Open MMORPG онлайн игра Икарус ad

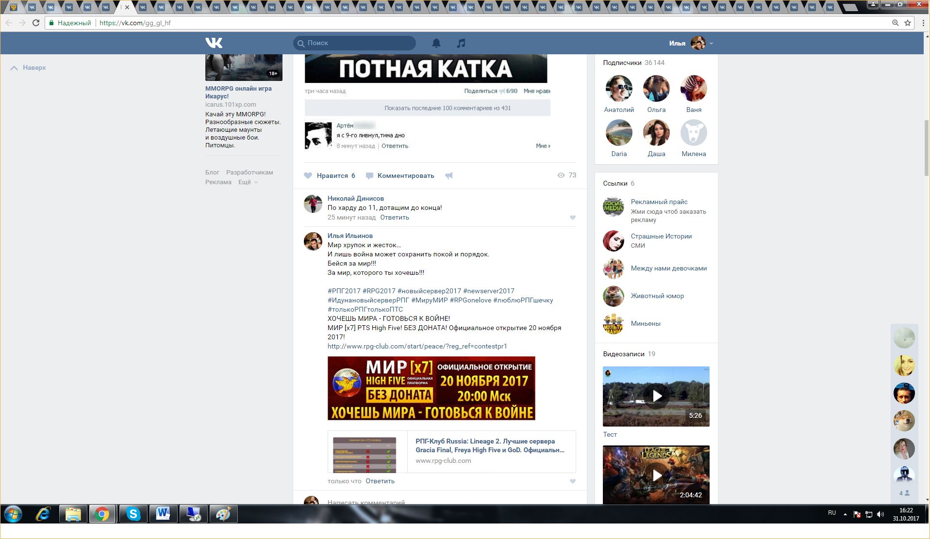coord(238,92)
